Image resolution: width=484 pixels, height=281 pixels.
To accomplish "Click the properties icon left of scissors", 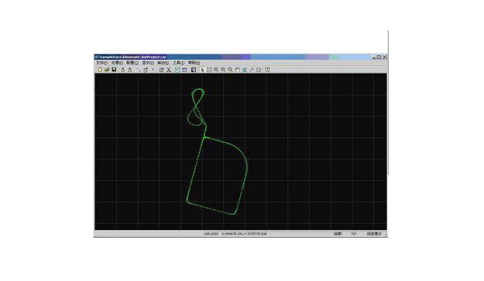I will coord(162,70).
